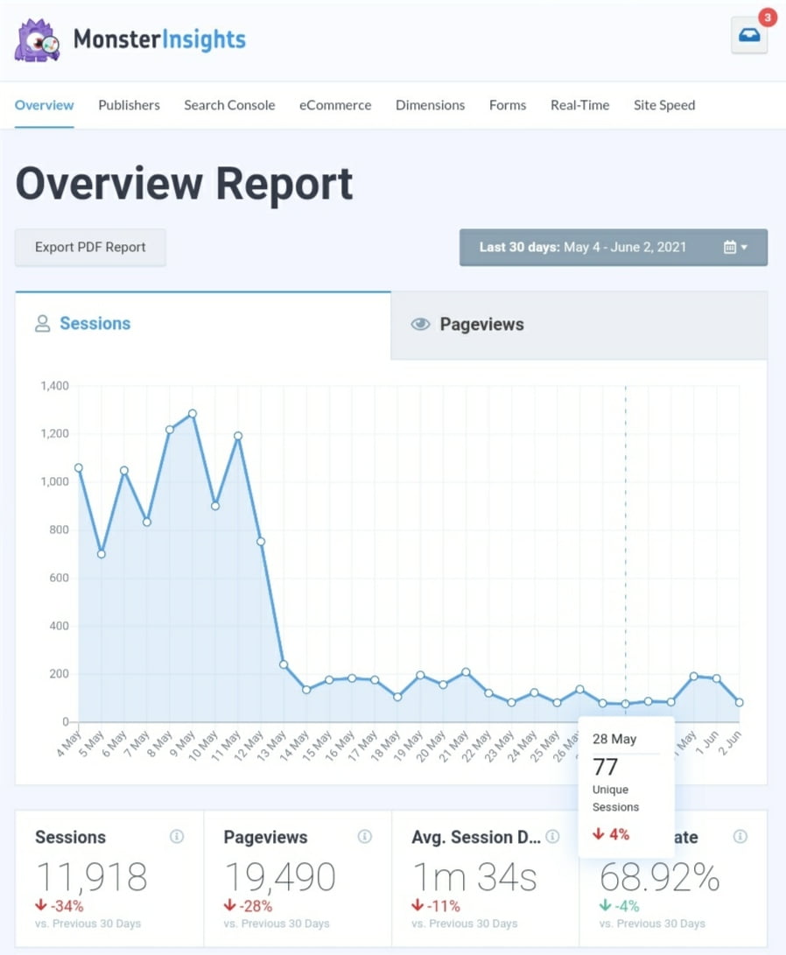Screen dimensions: 786x955
Task: Click the Avg. Session D... card title
Action: click(476, 837)
